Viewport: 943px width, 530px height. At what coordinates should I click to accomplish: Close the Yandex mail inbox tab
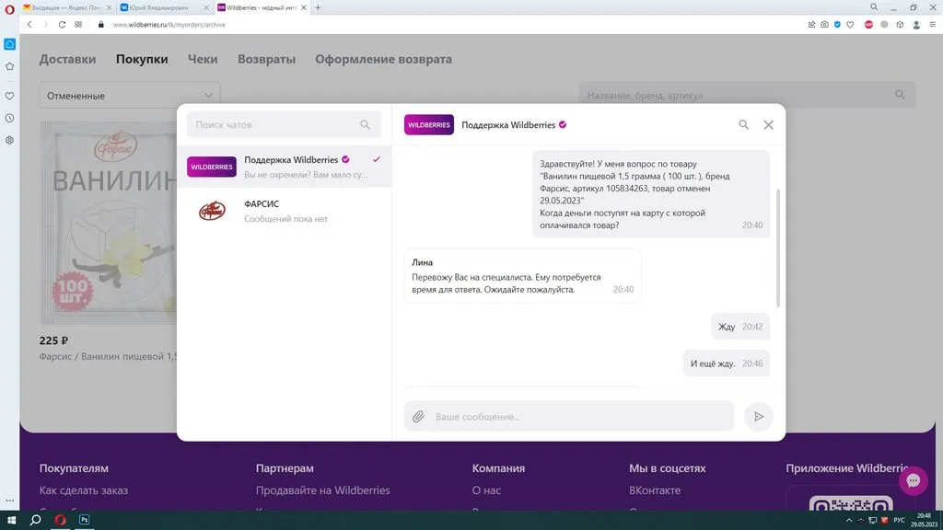[109, 7]
